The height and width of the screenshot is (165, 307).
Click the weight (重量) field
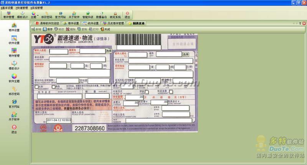[127, 86]
